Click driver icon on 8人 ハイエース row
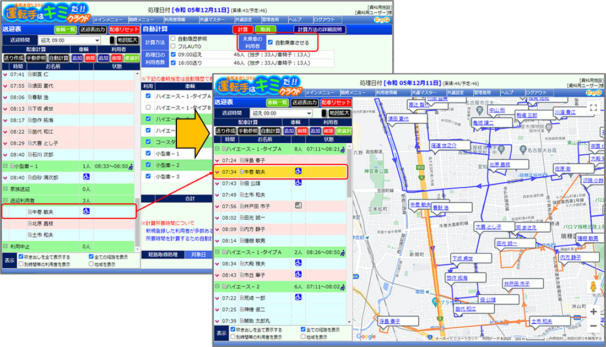 pos(343,149)
